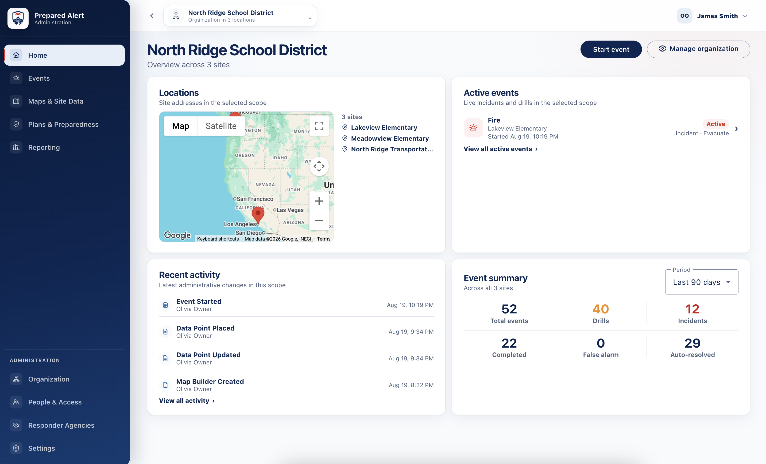Open Responder Agencies page
Image resolution: width=766 pixels, height=464 pixels.
[64, 425]
